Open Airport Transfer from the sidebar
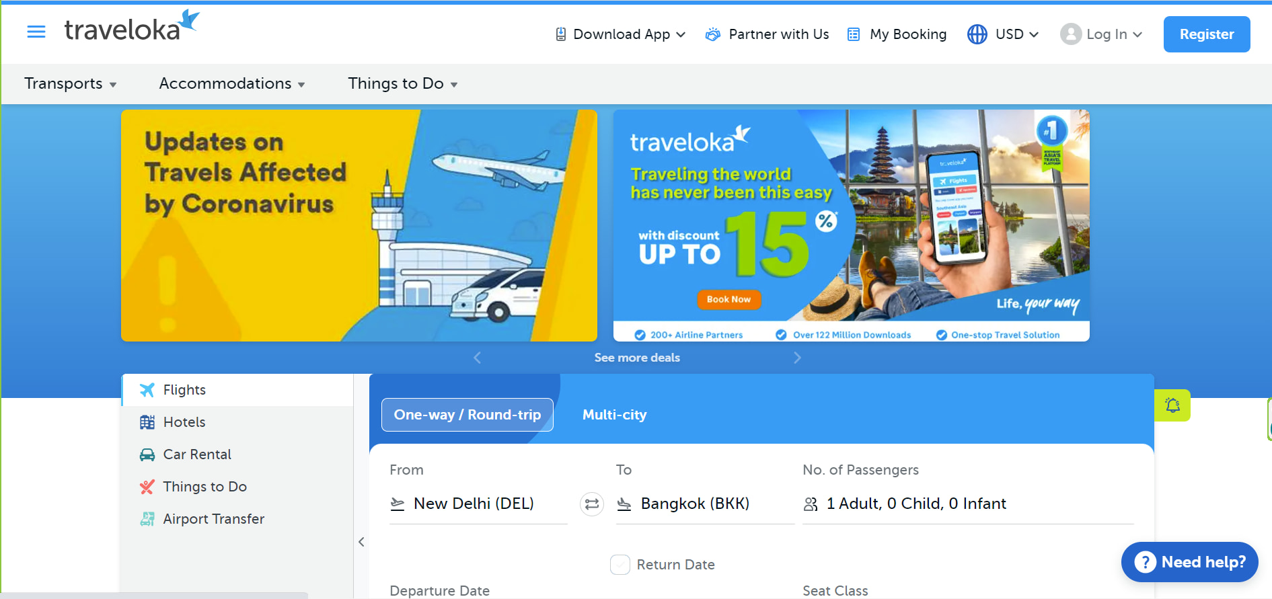The width and height of the screenshot is (1272, 599). pos(238,519)
